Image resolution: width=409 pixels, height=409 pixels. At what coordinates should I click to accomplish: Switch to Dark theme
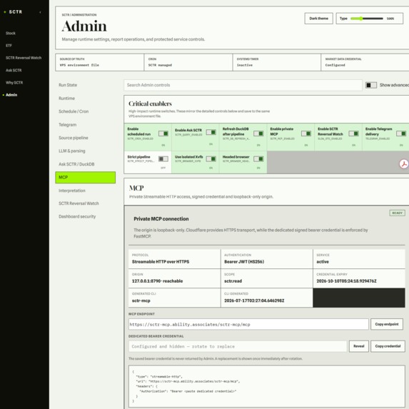[x=318, y=19]
